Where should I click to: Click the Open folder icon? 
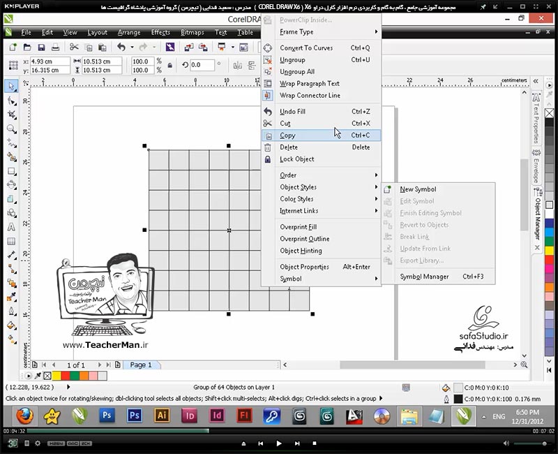point(27,47)
